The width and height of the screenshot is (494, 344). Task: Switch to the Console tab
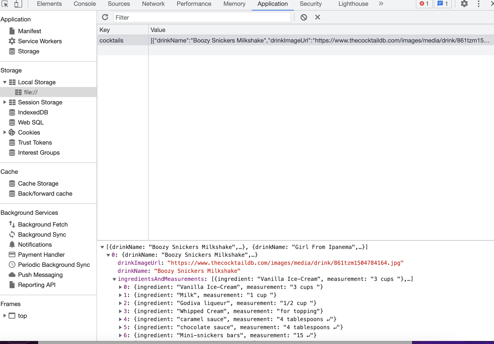click(84, 4)
